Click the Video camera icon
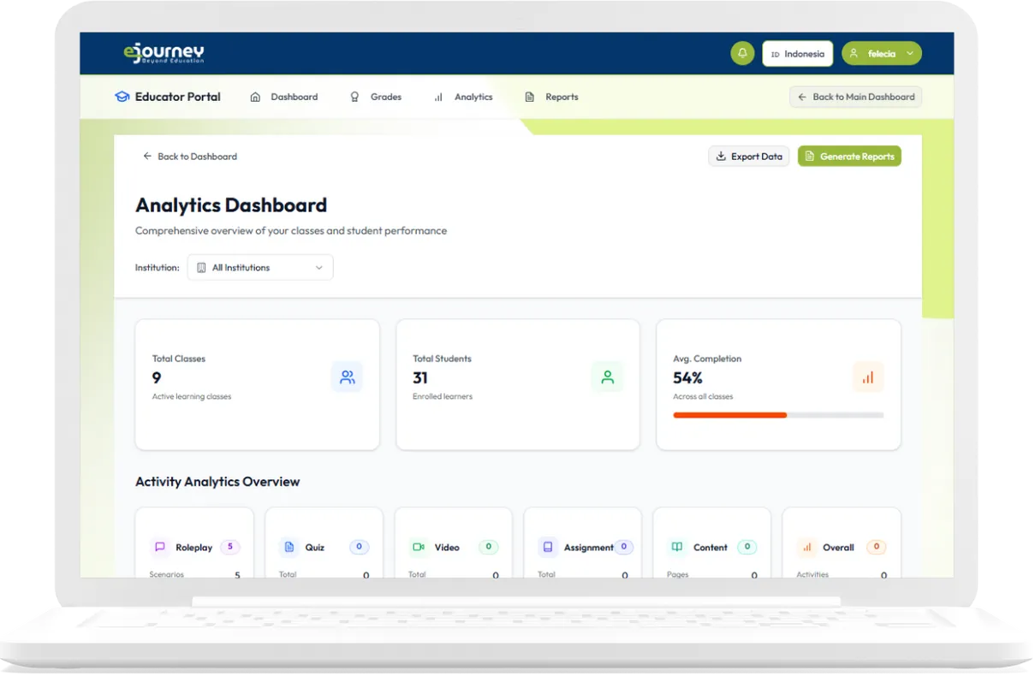Screen dimensions: 1035x676 click(x=418, y=547)
